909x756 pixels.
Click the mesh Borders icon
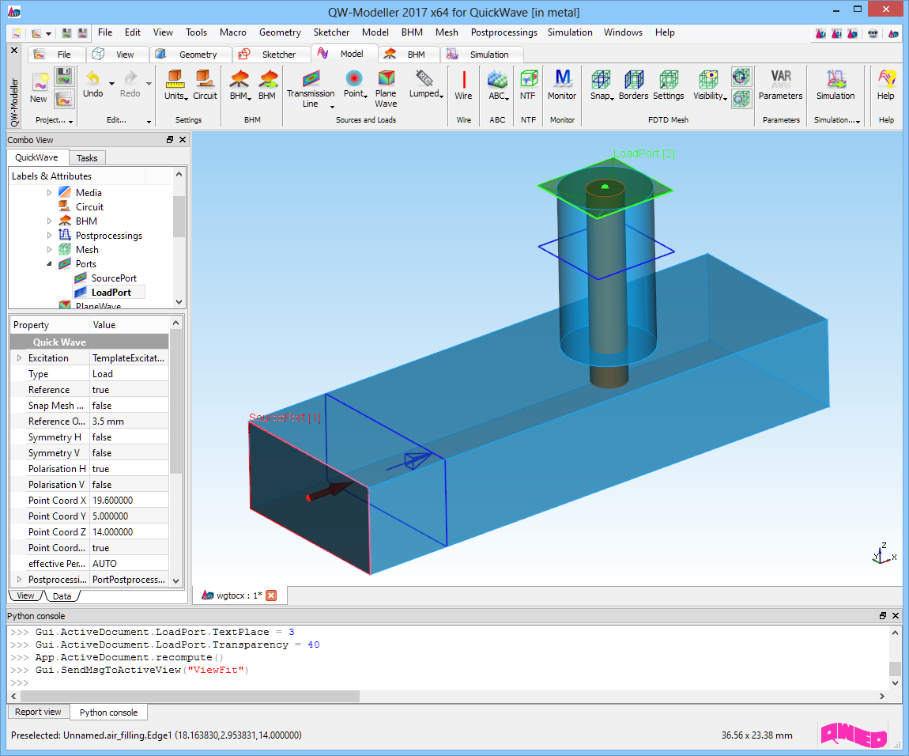tap(634, 78)
